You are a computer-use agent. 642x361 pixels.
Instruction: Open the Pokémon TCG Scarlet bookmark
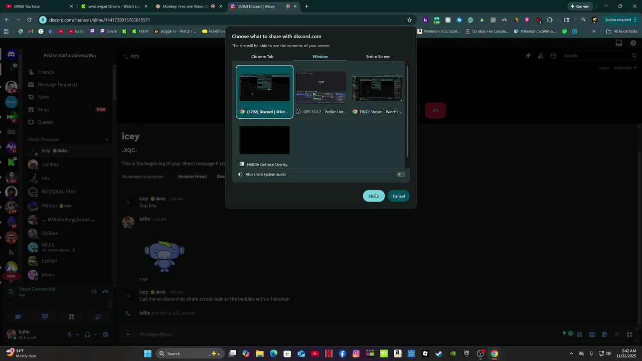tap(438, 31)
